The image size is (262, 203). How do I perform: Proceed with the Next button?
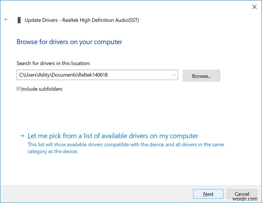208,194
